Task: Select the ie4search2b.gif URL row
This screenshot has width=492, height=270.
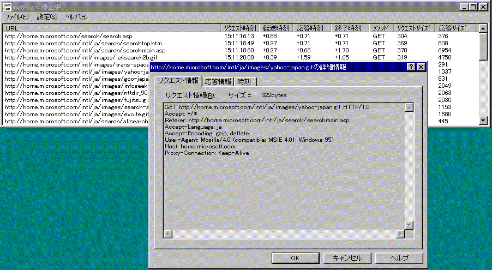Action: [81, 57]
